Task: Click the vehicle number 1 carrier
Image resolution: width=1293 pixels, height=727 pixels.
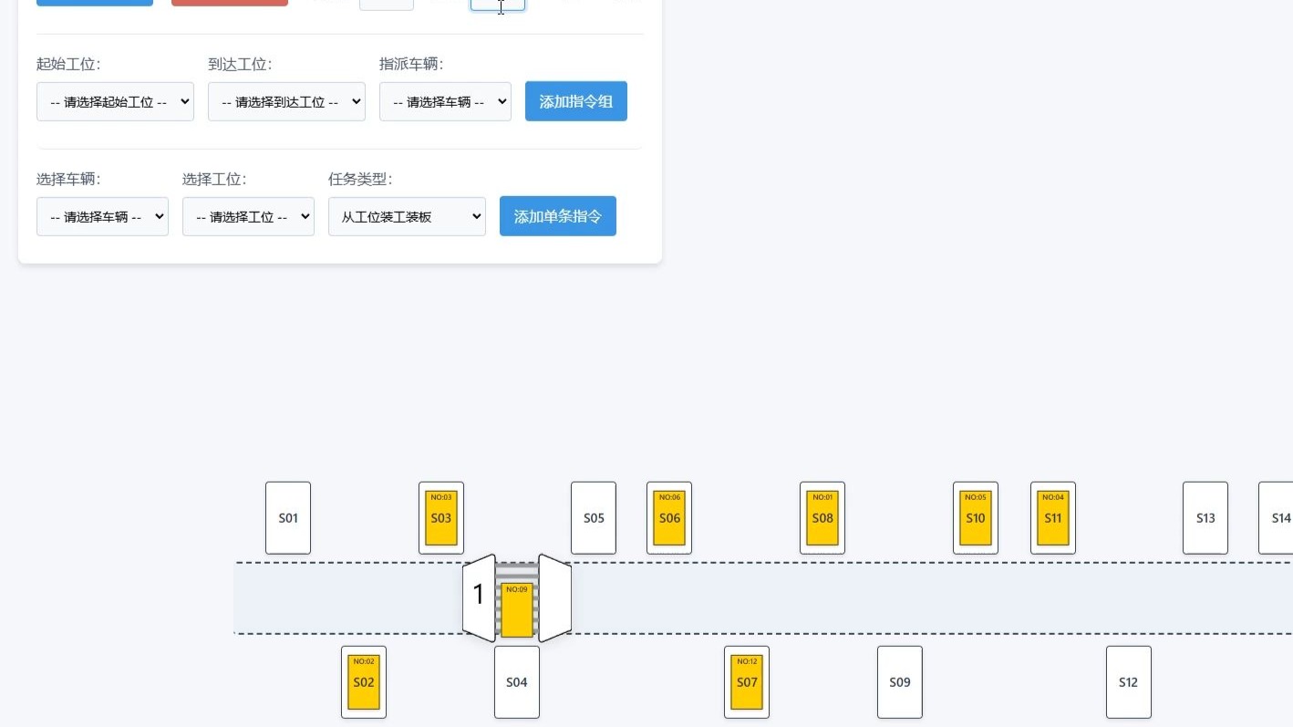Action: coord(517,598)
